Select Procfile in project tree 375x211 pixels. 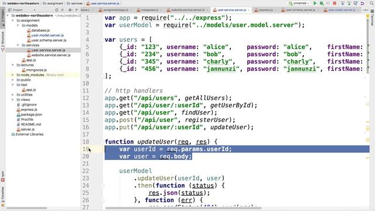tap(27, 120)
